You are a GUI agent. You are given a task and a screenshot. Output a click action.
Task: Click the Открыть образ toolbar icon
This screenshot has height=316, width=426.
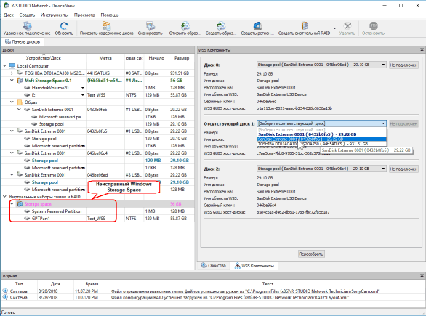[x=185, y=26]
